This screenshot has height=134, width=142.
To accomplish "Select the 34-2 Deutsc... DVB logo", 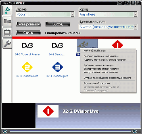I will tap(57, 45).
